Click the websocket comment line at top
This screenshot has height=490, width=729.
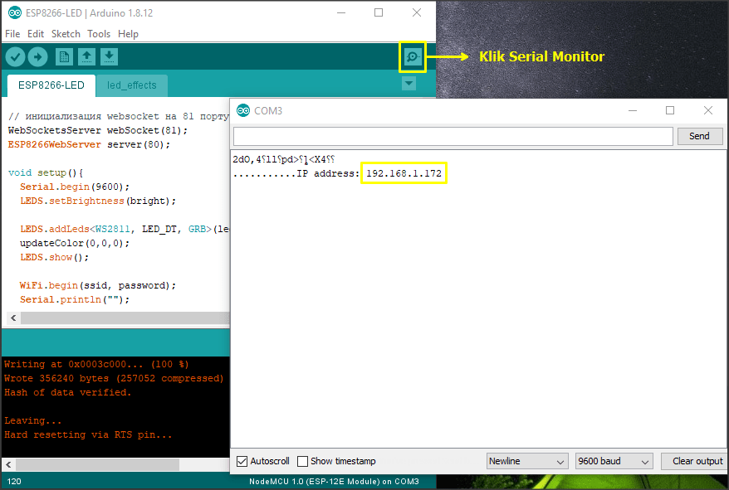[119, 116]
